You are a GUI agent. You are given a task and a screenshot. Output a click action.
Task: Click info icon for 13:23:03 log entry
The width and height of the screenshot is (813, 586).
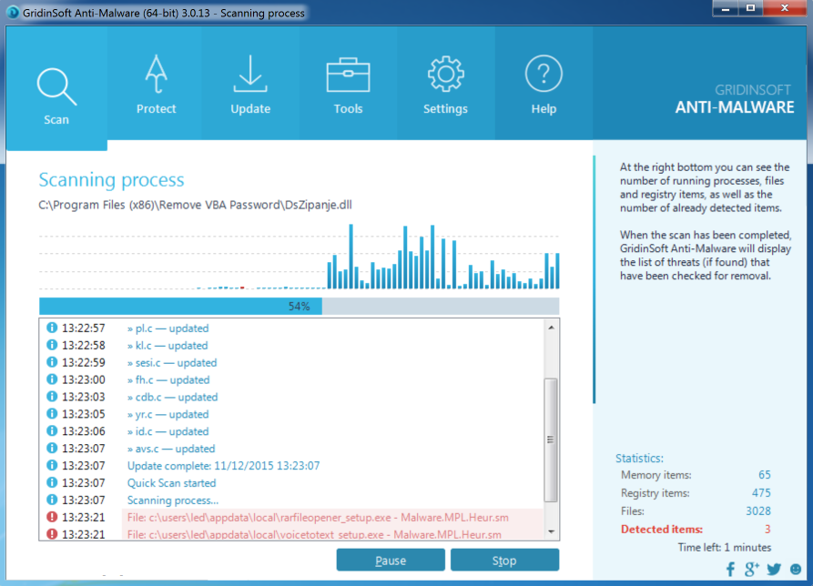pyautogui.click(x=52, y=397)
